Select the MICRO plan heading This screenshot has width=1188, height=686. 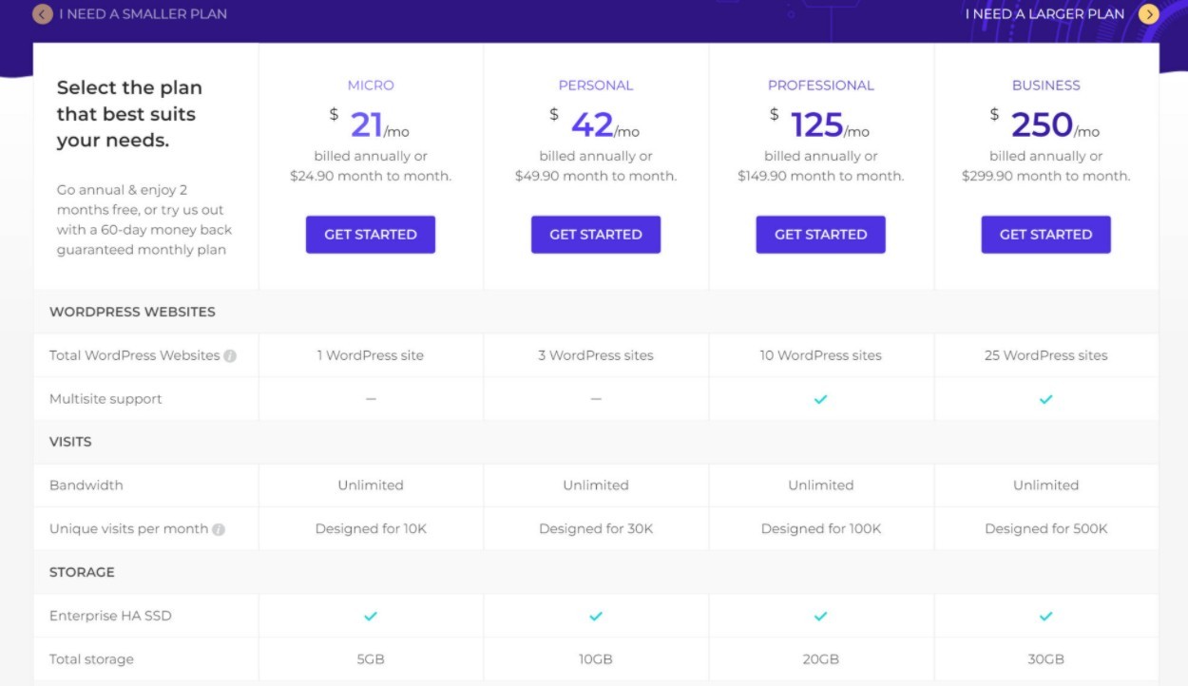(x=371, y=86)
